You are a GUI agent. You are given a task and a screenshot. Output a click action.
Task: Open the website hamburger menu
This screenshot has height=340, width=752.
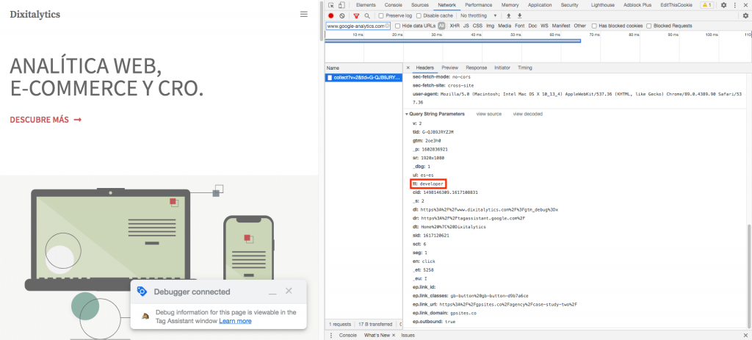coord(304,14)
